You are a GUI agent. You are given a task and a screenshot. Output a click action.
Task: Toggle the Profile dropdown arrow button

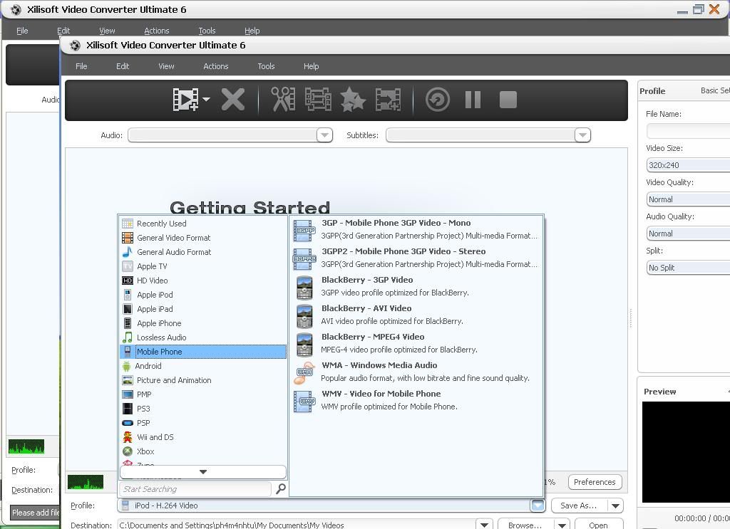[538, 506]
